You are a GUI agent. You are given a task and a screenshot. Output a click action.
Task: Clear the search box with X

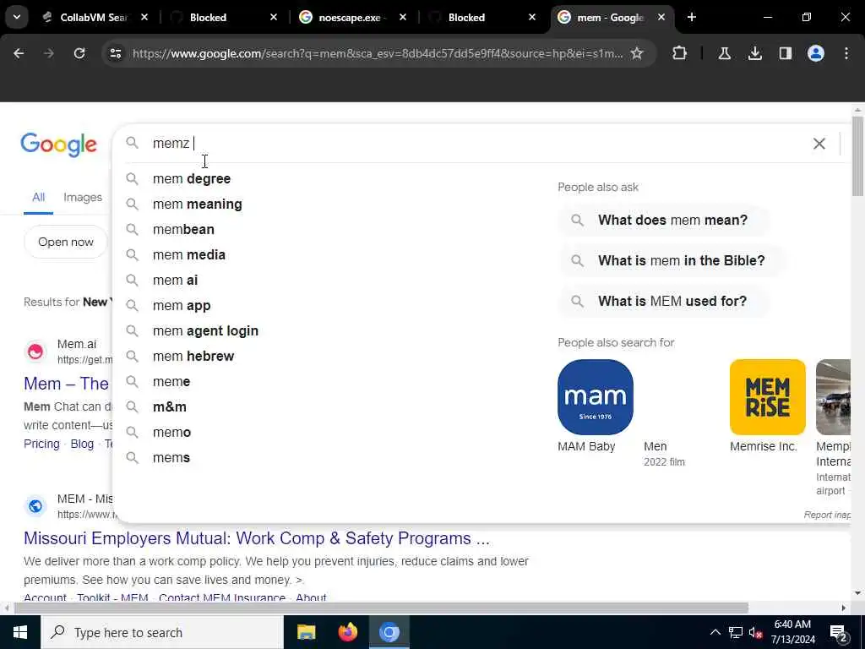pyautogui.click(x=819, y=144)
